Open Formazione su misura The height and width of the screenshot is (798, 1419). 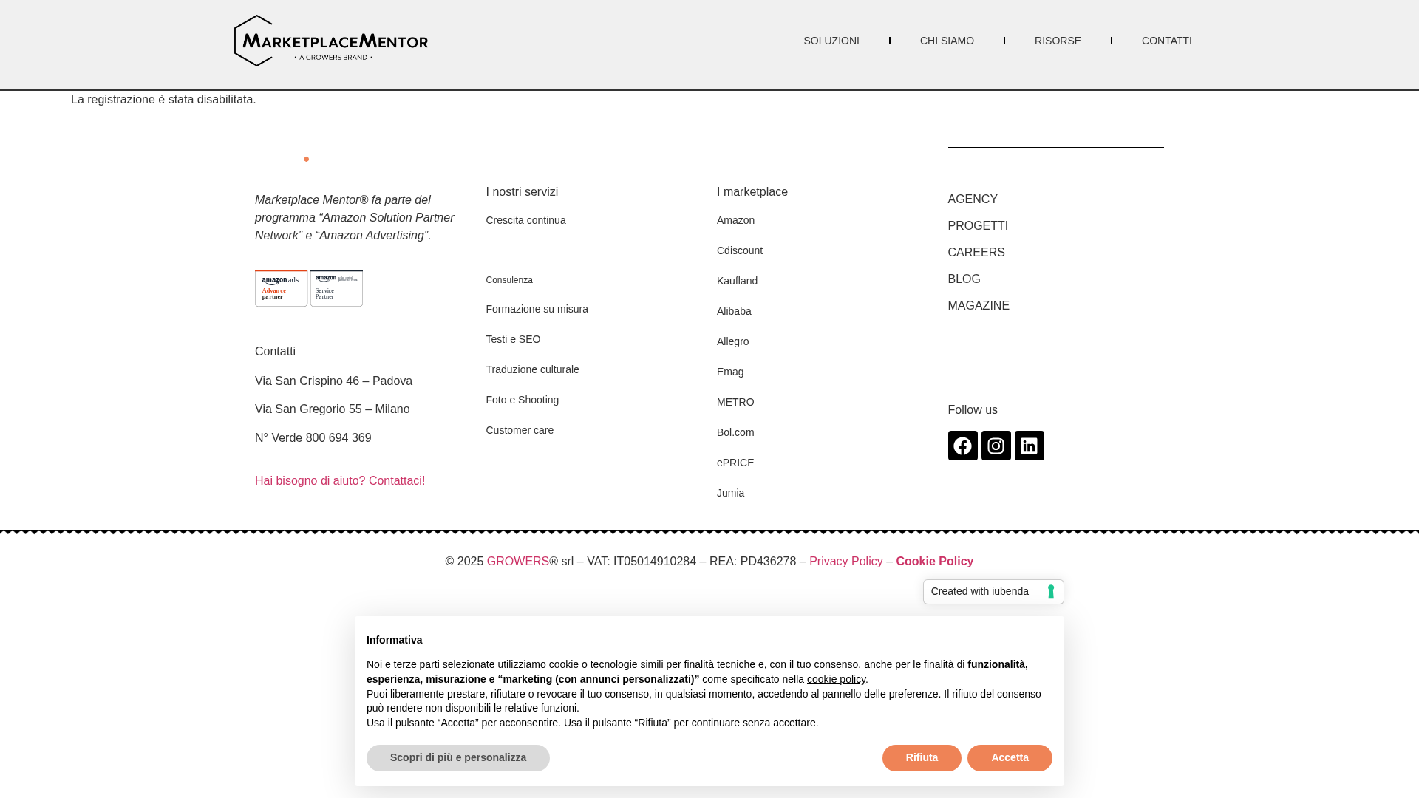click(x=537, y=309)
